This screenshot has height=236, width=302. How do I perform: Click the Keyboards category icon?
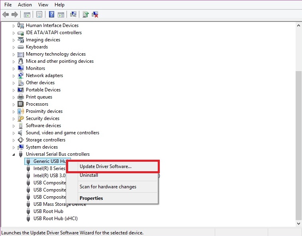click(x=21, y=47)
